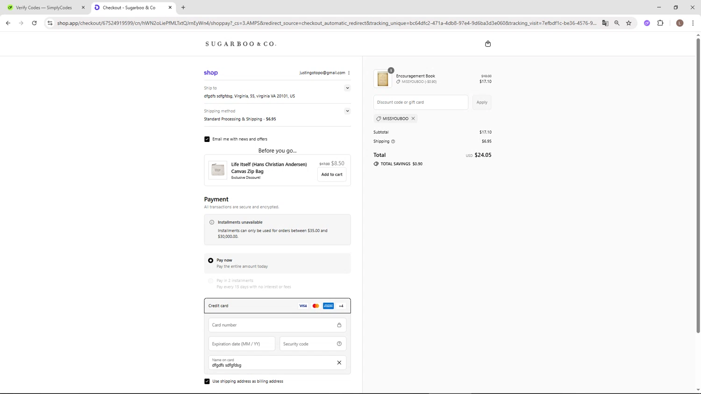Show the +4 additional card types

click(341, 306)
